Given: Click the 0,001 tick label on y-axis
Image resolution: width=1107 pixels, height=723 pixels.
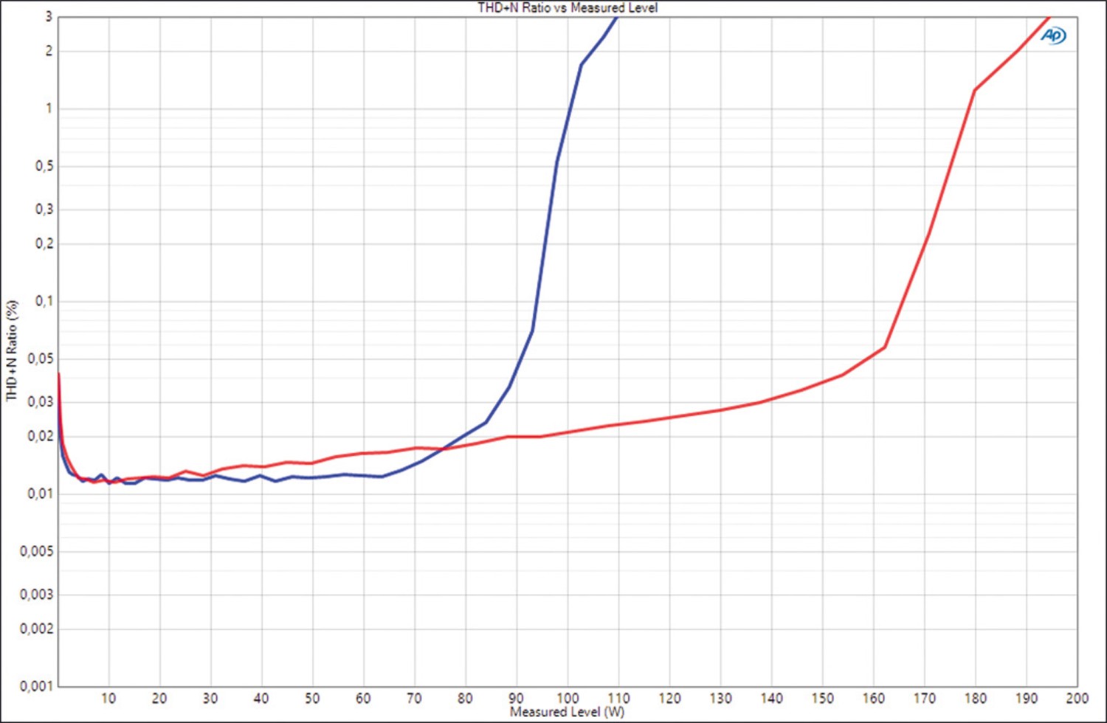Looking at the screenshot, I should [37, 686].
